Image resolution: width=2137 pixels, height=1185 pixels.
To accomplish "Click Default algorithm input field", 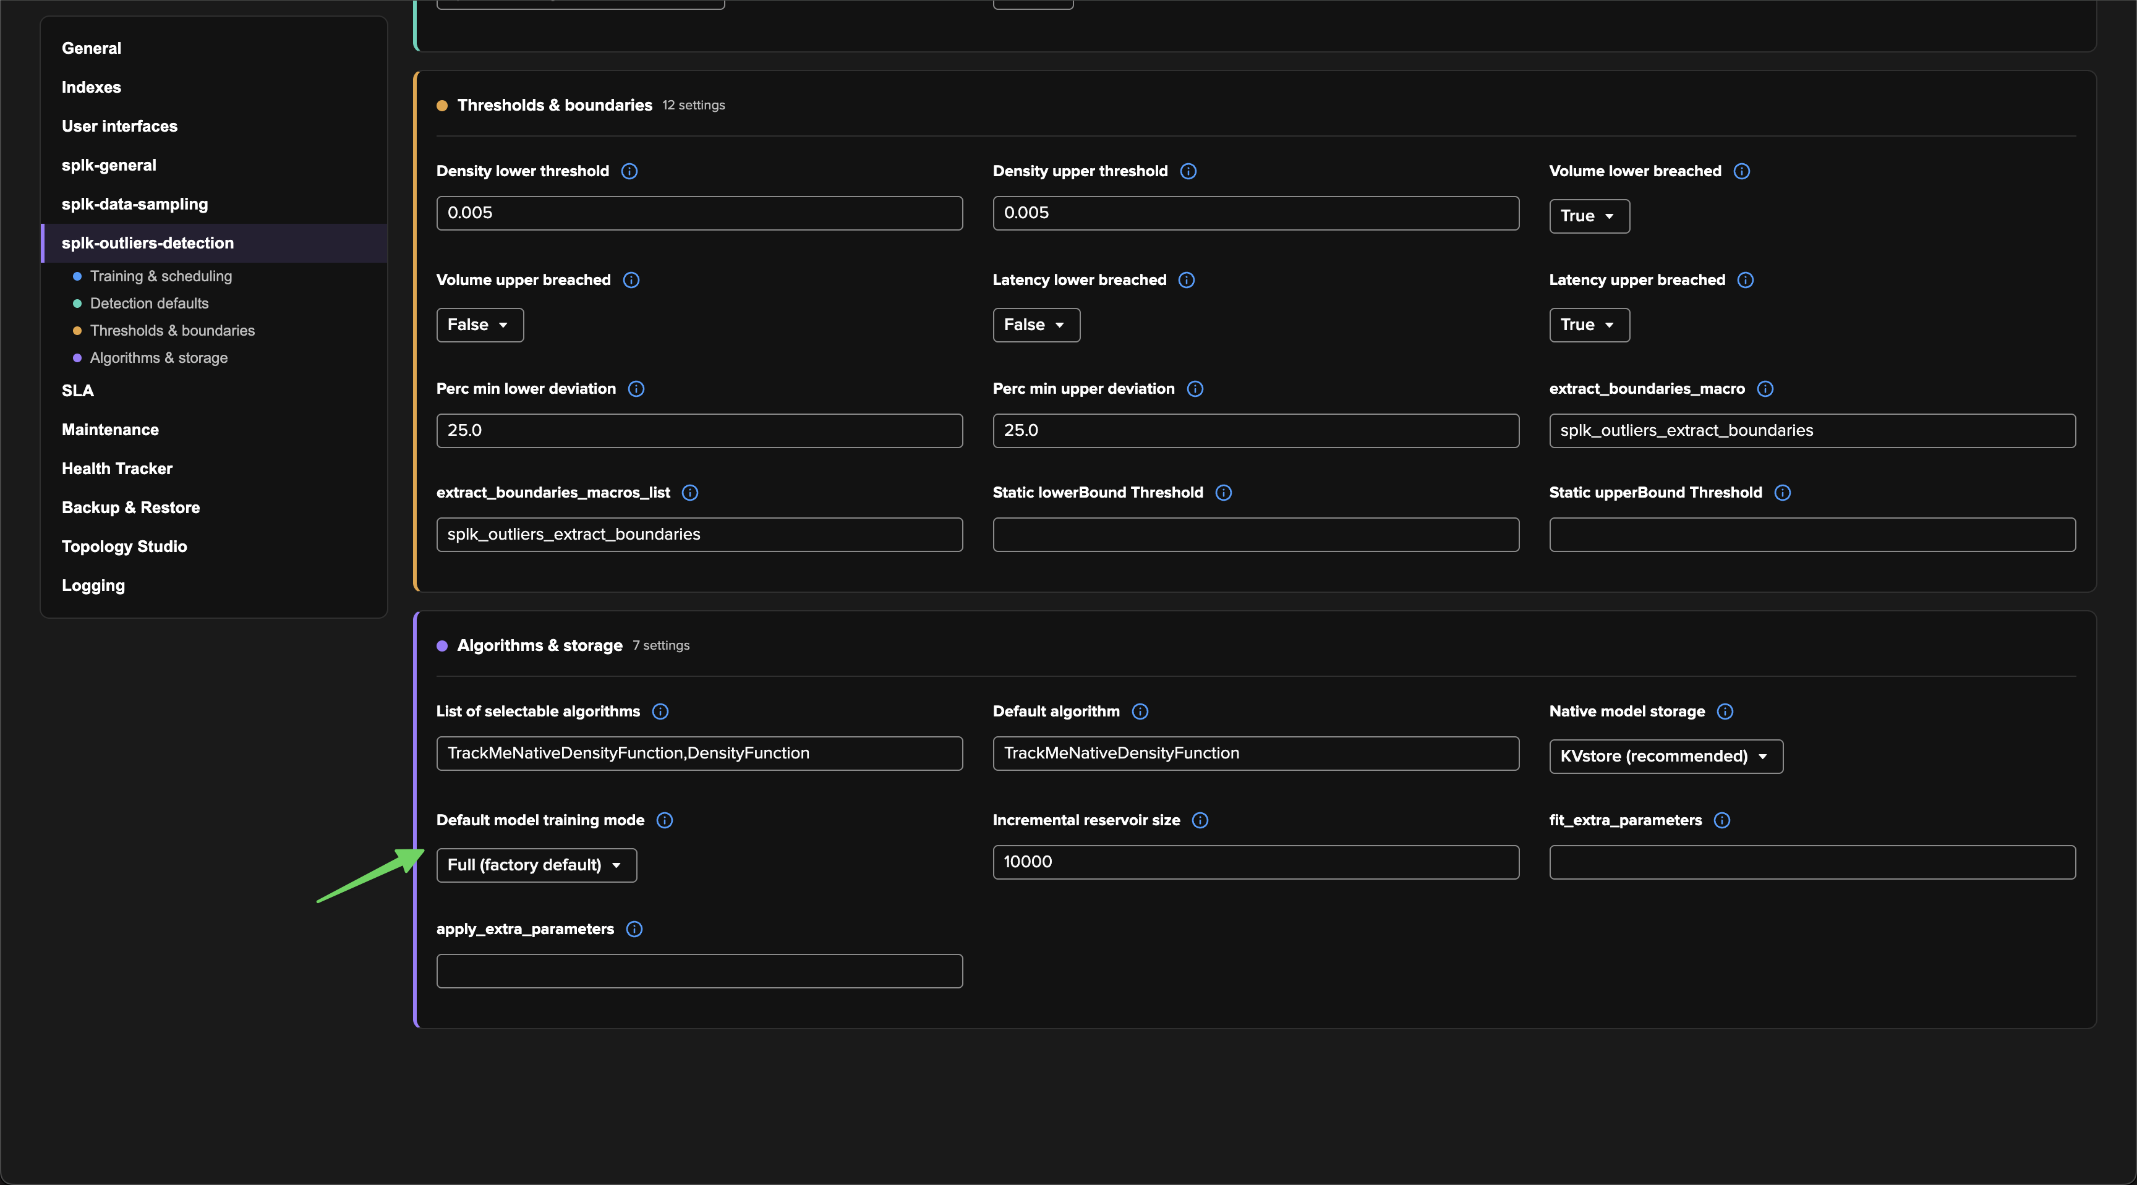I will 1256,754.
